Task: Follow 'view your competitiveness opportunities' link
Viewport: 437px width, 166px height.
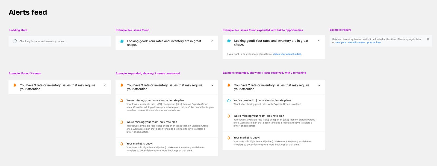Action: pos(358,43)
